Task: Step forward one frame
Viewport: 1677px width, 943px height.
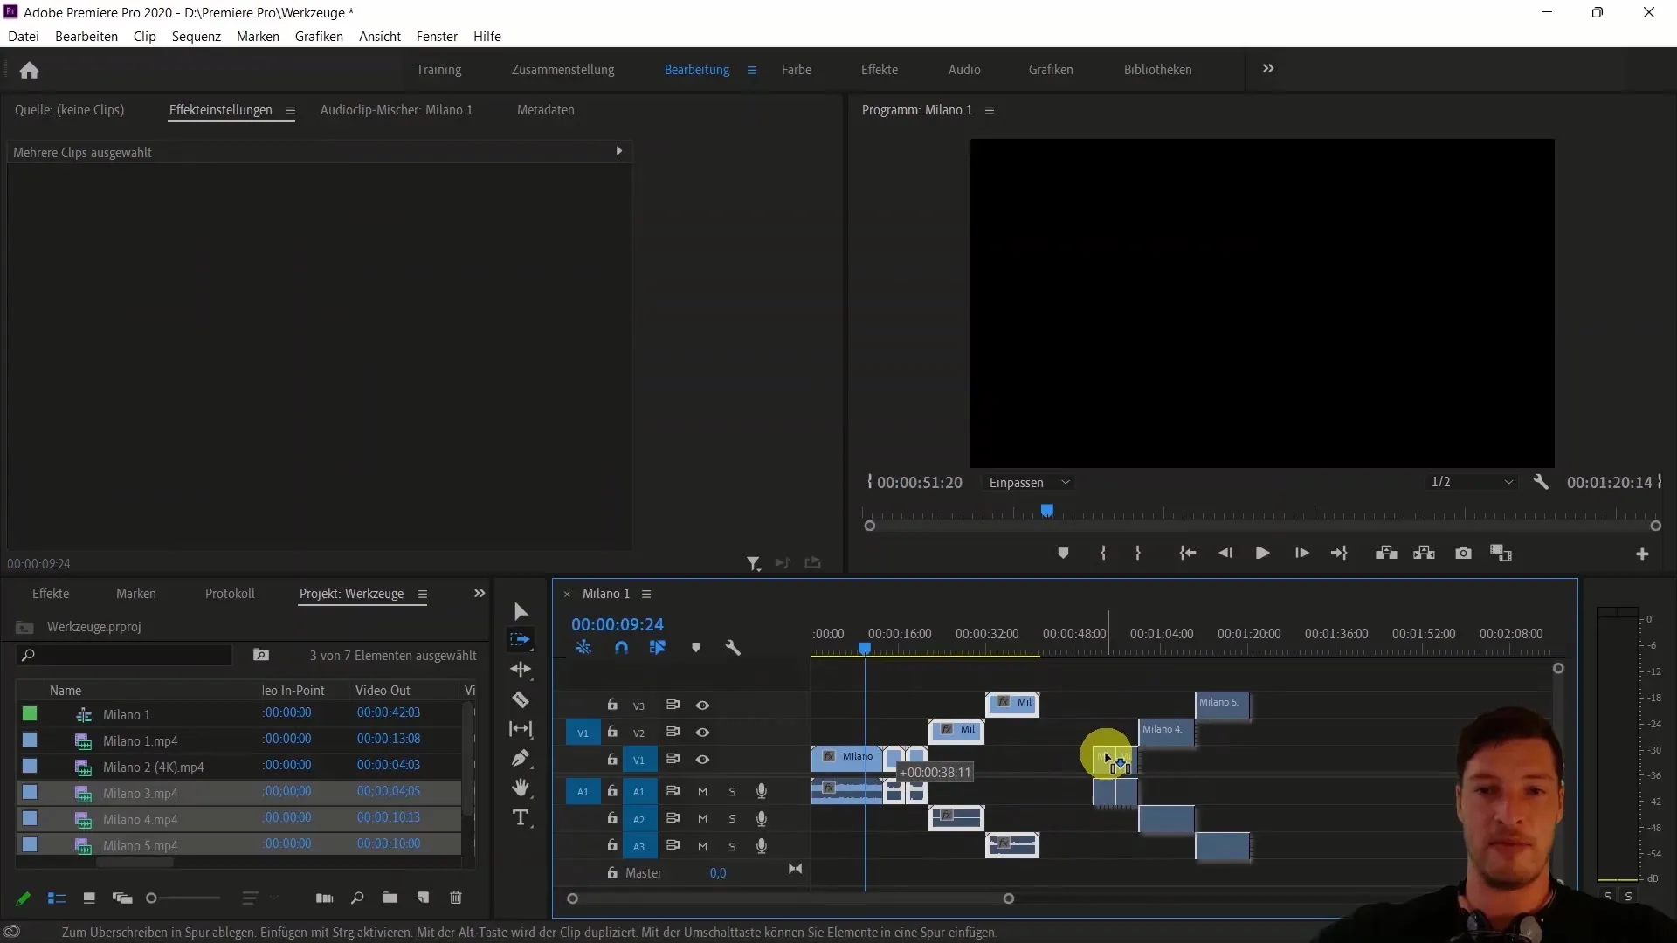Action: coord(1301,554)
